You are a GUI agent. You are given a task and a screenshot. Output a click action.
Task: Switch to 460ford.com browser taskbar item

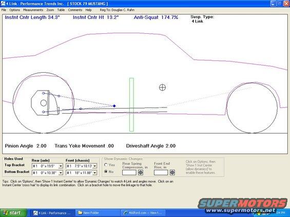pos(143,213)
